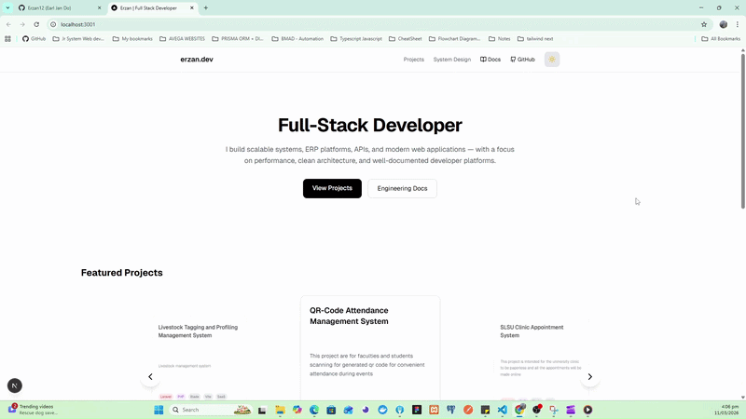Image resolution: width=746 pixels, height=419 pixels.
Task: Click the taskbar Search box
Action: click(211, 410)
